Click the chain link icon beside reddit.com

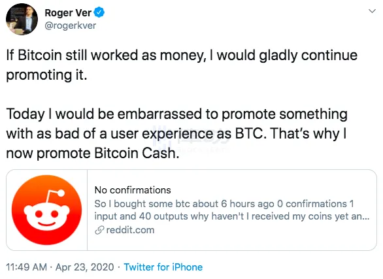click(x=99, y=230)
